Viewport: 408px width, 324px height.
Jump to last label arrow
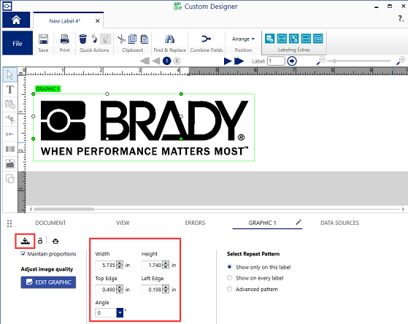coord(239,61)
